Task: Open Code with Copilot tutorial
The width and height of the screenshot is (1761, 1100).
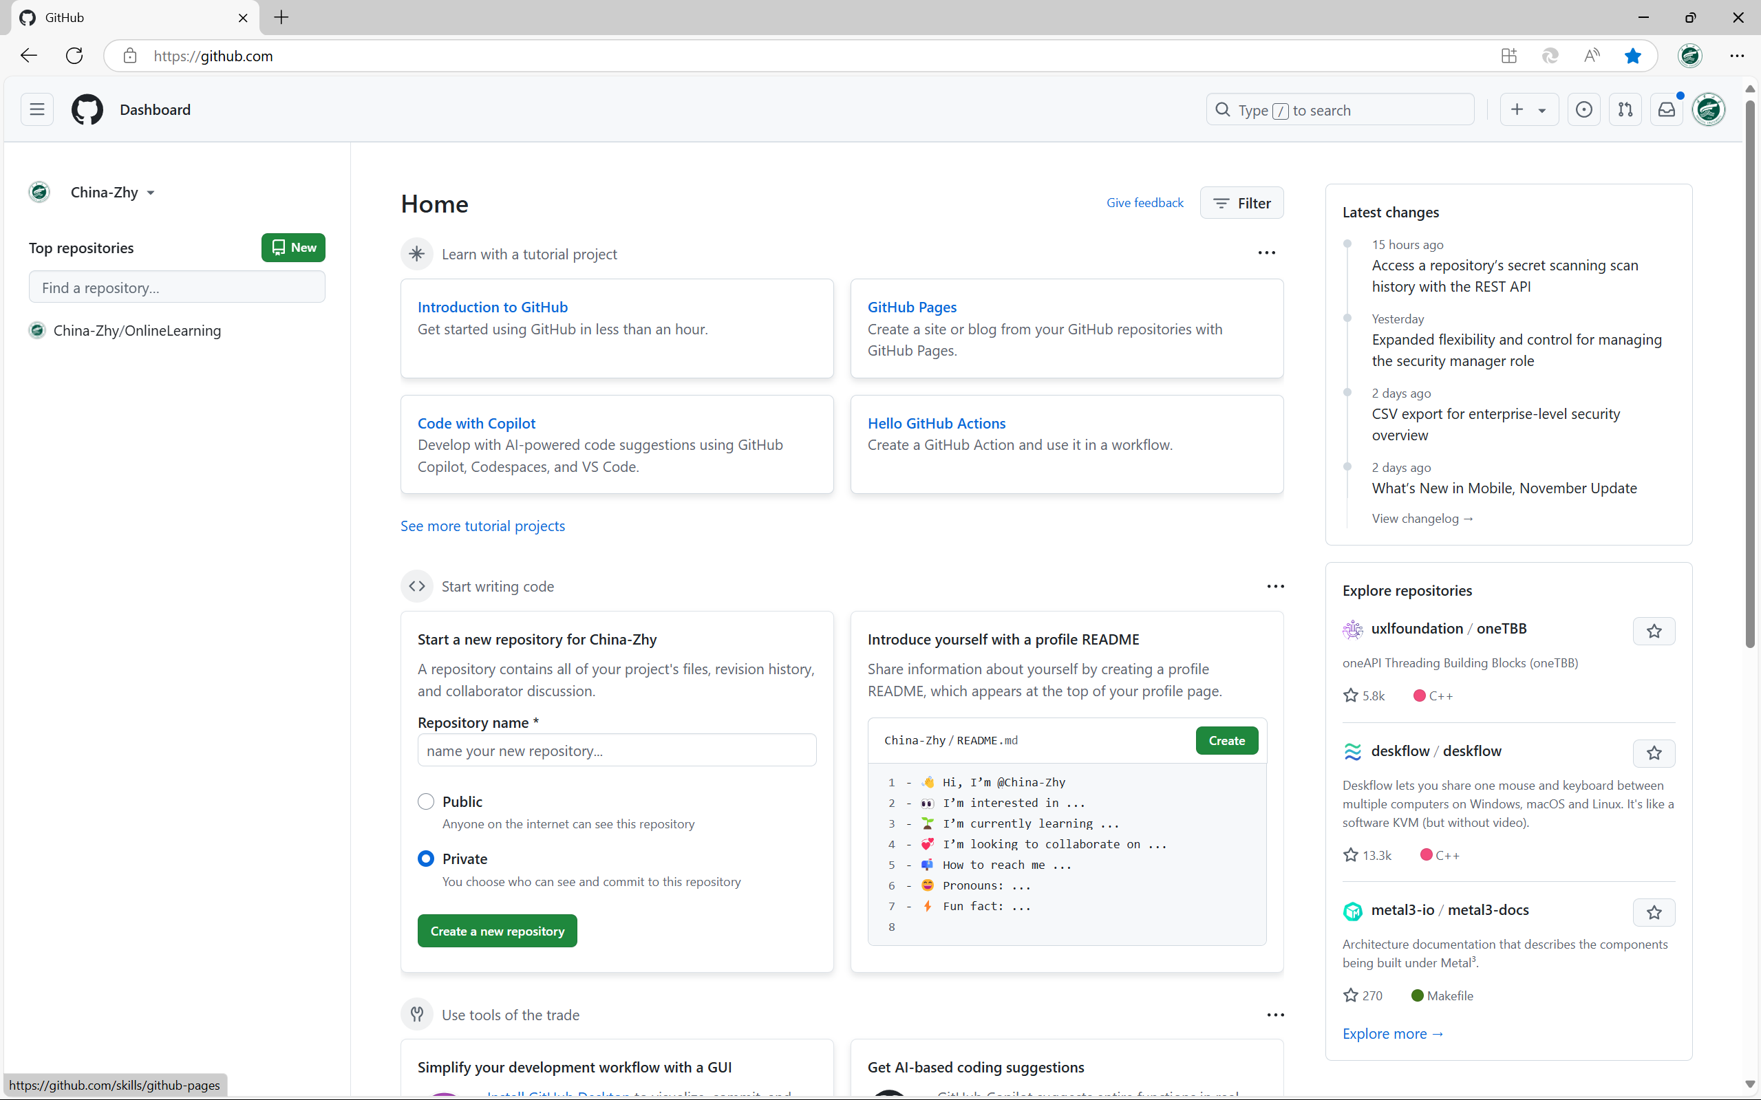Action: 477,423
